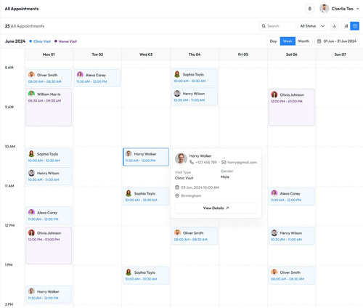Click the 'Birmingham' location text

[x=191, y=195]
